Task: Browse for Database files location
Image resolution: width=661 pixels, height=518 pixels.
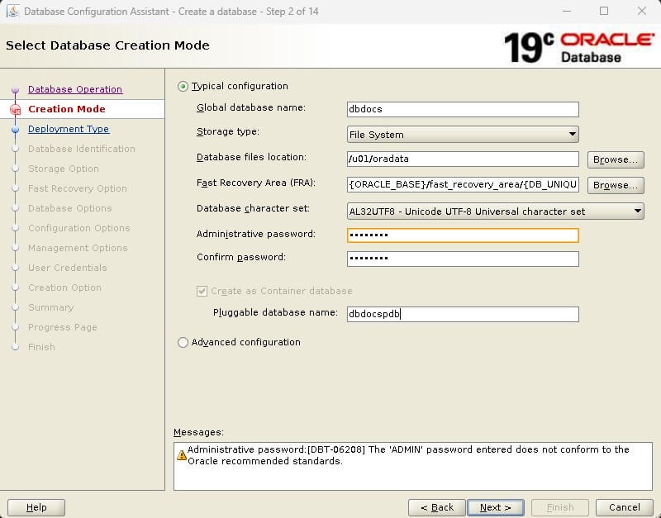Action: click(x=616, y=159)
